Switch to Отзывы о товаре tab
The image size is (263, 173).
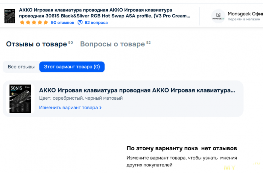point(39,44)
